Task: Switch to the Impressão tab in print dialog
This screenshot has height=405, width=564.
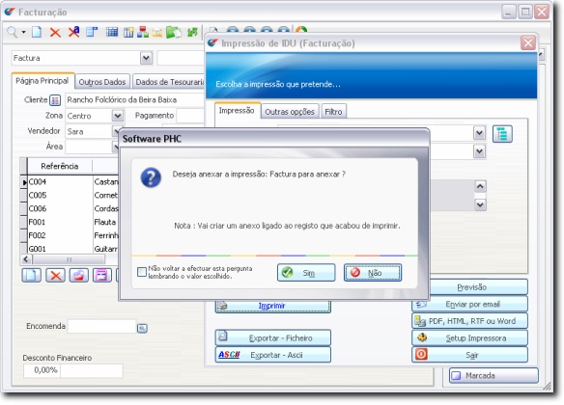Action: click(x=237, y=111)
